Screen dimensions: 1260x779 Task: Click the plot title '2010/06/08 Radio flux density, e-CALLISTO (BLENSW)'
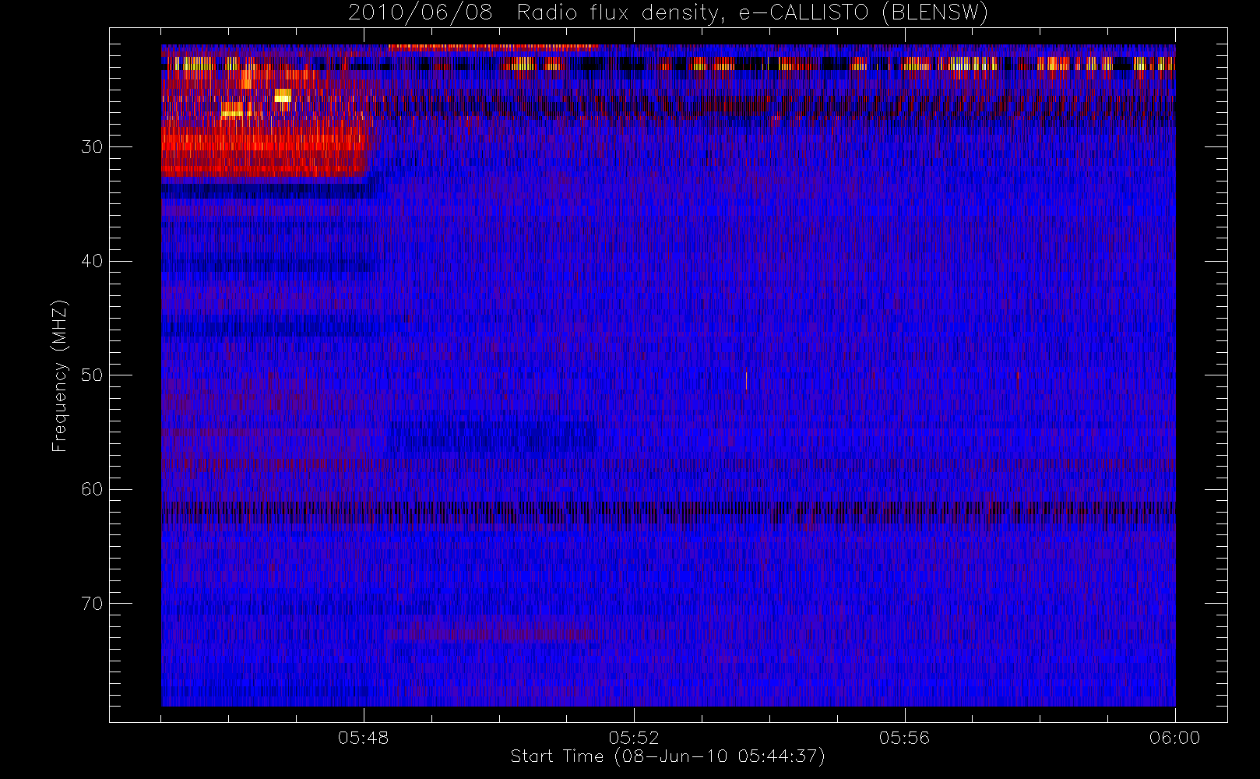pyautogui.click(x=667, y=13)
